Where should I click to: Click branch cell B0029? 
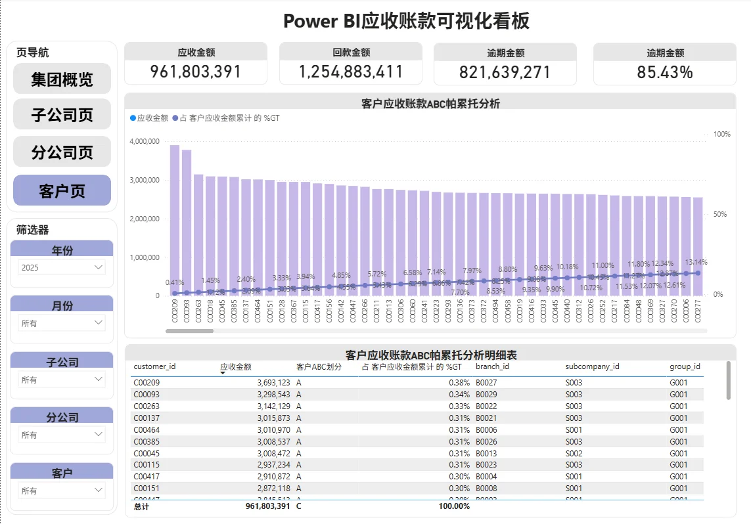point(486,395)
